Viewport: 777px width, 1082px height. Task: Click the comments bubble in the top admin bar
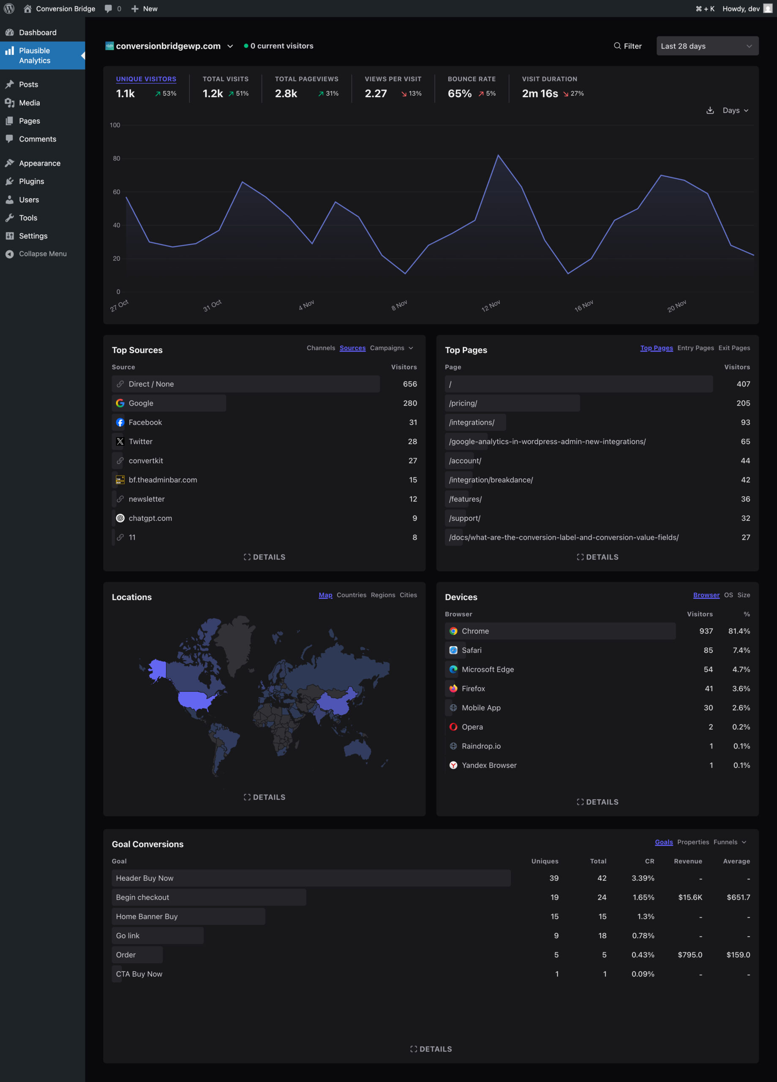tap(109, 8)
